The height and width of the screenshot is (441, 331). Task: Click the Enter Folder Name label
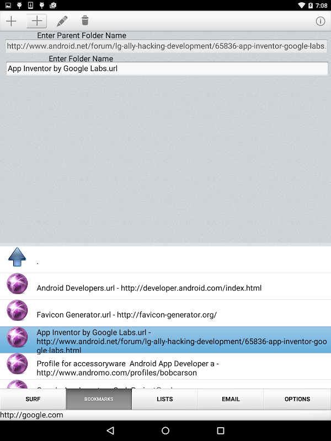[x=81, y=58]
